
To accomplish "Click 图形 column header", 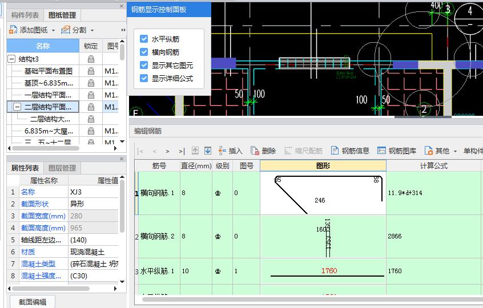I will coord(323,166).
